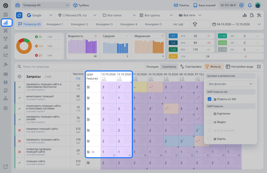The height and width of the screenshot is (173, 267).
Task: Check the Ответы от ИИ checkbox
Action: pyautogui.click(x=210, y=99)
